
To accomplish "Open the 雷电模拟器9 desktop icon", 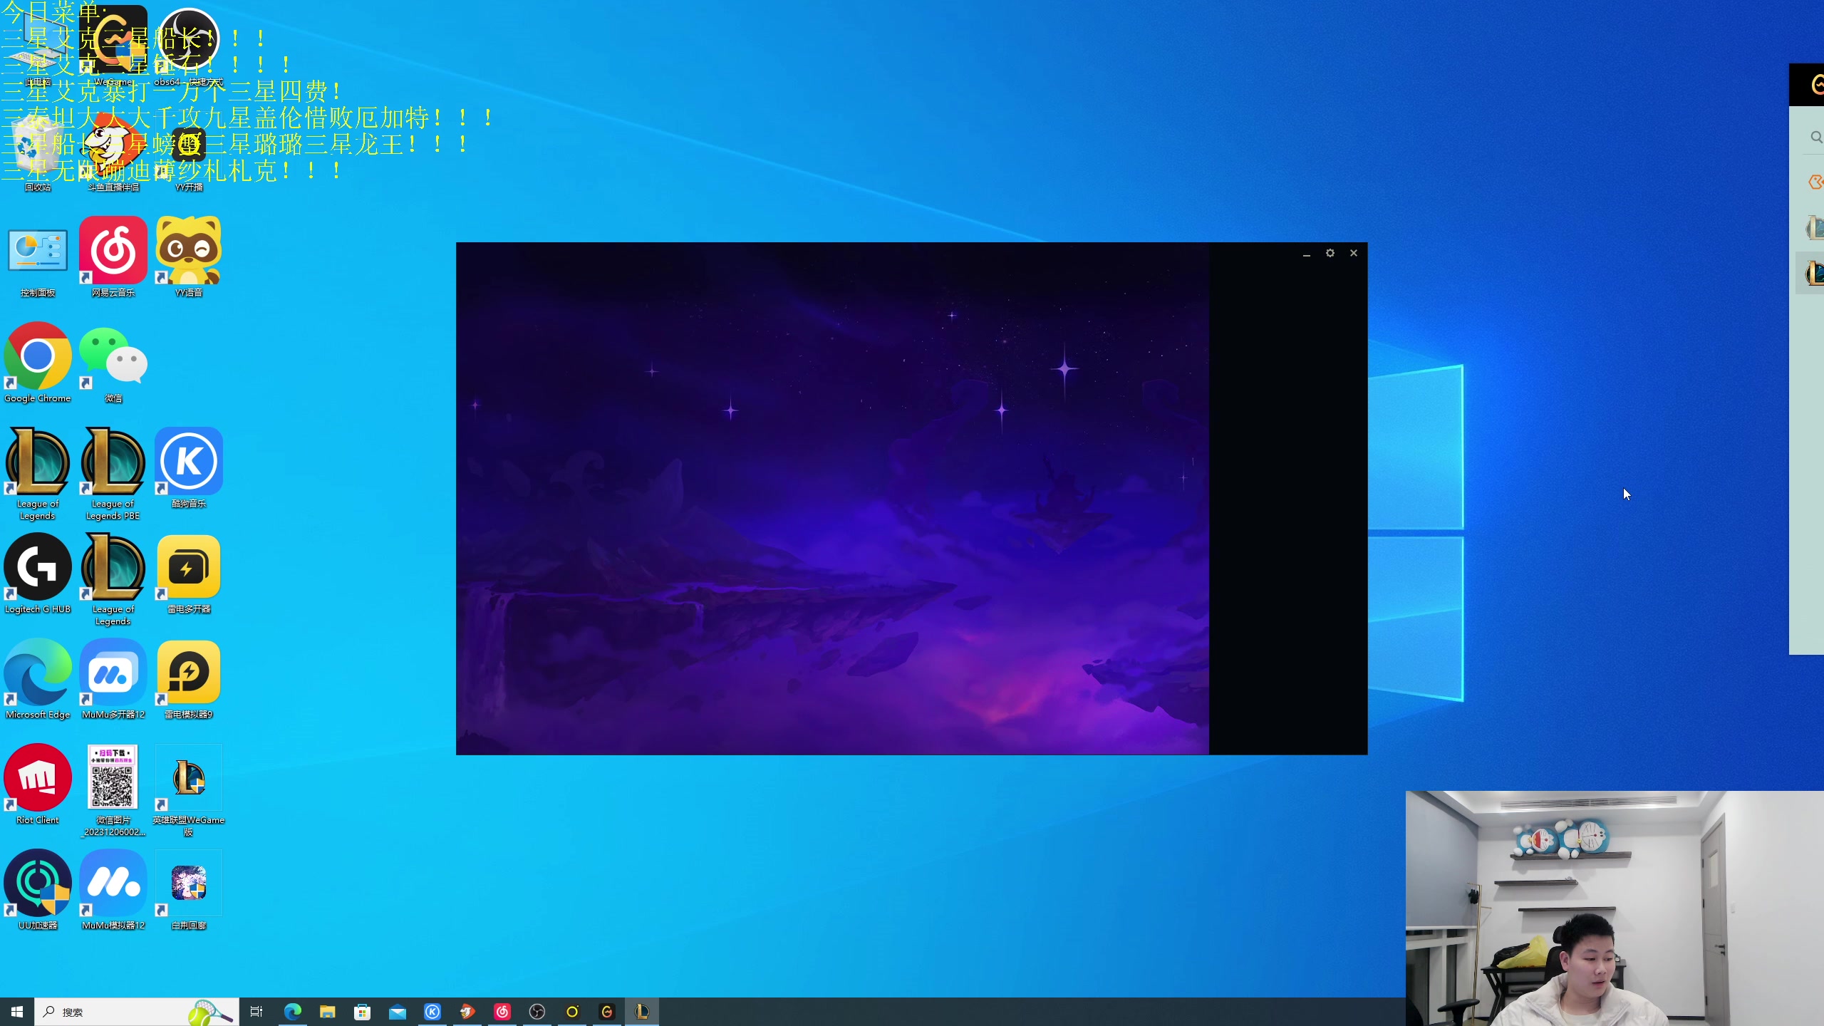I will point(189,680).
